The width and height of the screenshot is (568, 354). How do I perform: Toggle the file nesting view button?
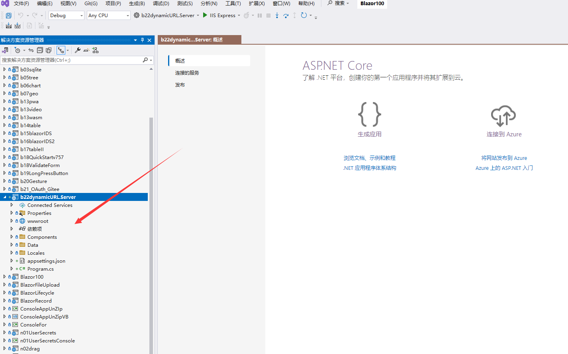click(x=61, y=50)
